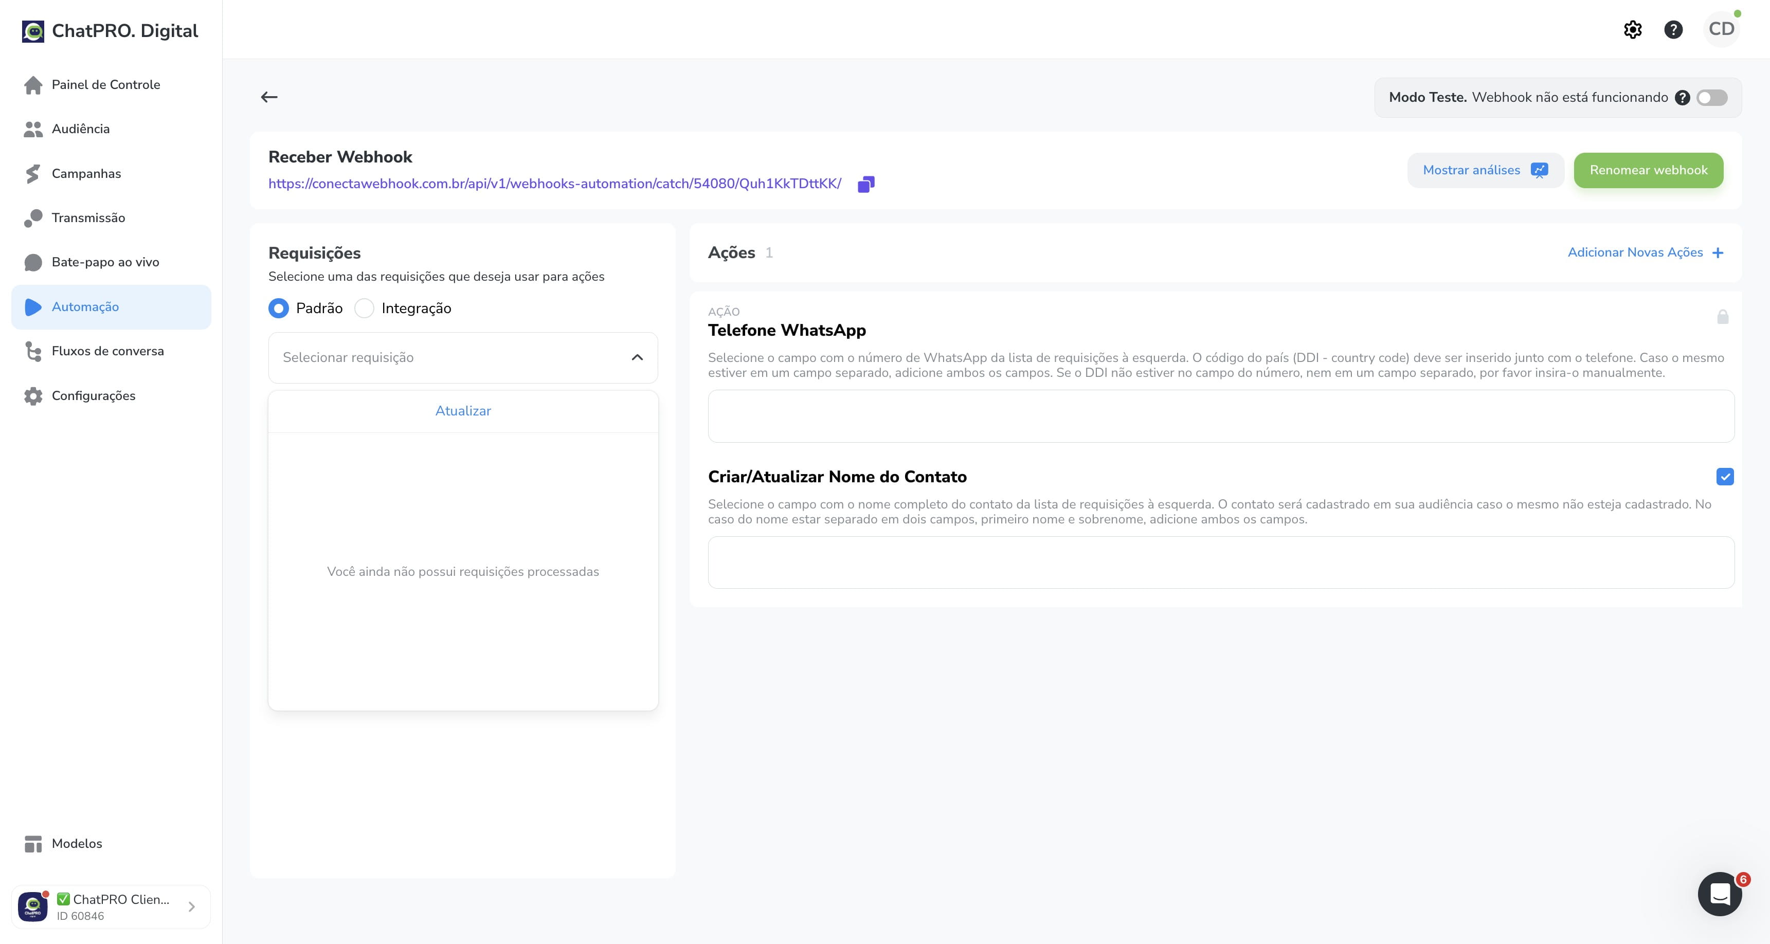
Task: Click the Renomear webhook button
Action: tap(1648, 170)
